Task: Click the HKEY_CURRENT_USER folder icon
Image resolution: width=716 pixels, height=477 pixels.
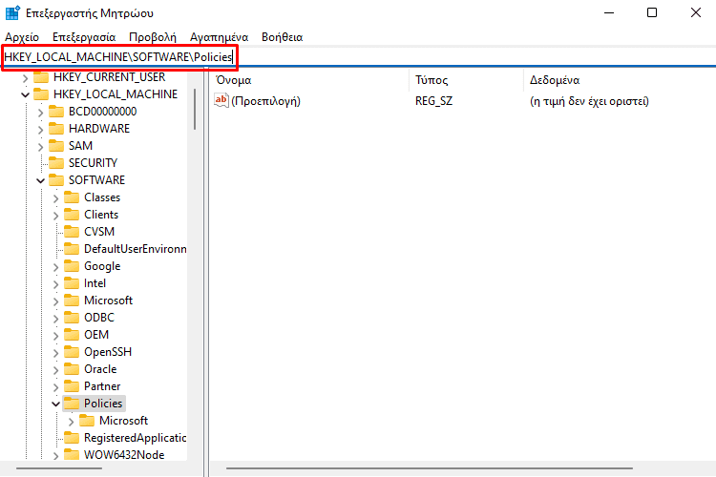Action: [x=41, y=76]
